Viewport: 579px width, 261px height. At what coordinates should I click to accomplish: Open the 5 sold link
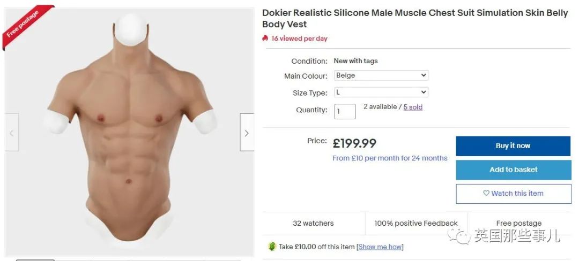pos(413,107)
